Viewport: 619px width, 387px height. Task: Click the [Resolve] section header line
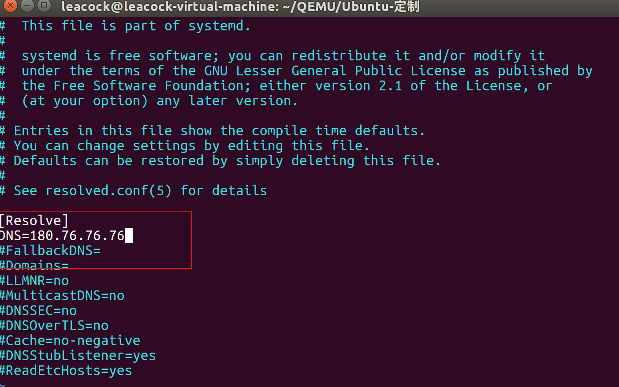(34, 220)
